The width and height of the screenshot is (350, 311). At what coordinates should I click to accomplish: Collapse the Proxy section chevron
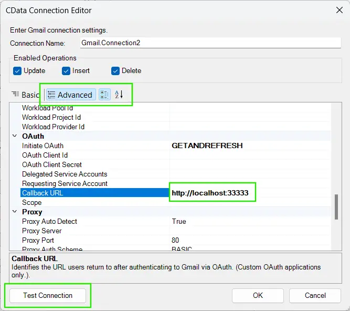click(x=15, y=212)
